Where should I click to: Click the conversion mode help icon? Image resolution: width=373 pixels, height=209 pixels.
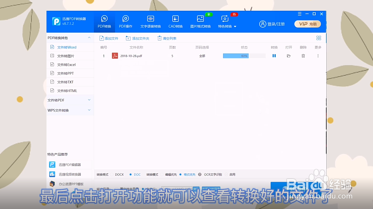point(200,175)
